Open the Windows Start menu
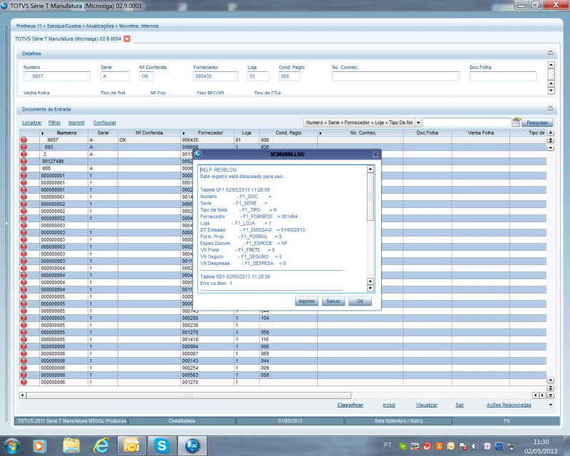The width and height of the screenshot is (570, 456). pyautogui.click(x=11, y=446)
